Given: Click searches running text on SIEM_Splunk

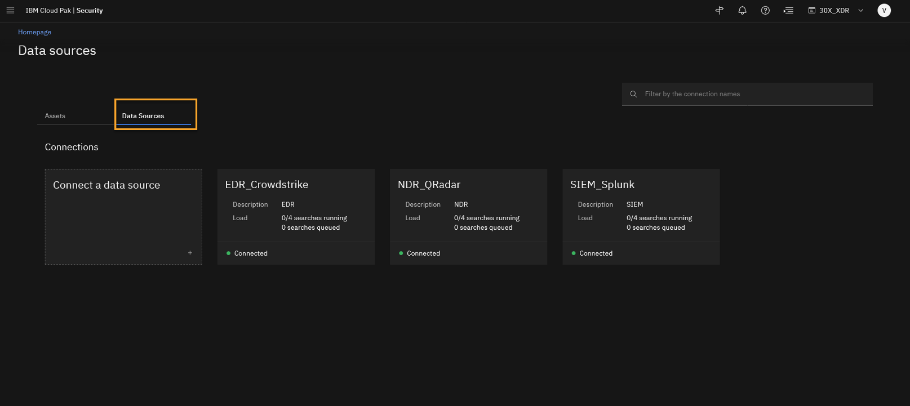Looking at the screenshot, I should point(659,218).
